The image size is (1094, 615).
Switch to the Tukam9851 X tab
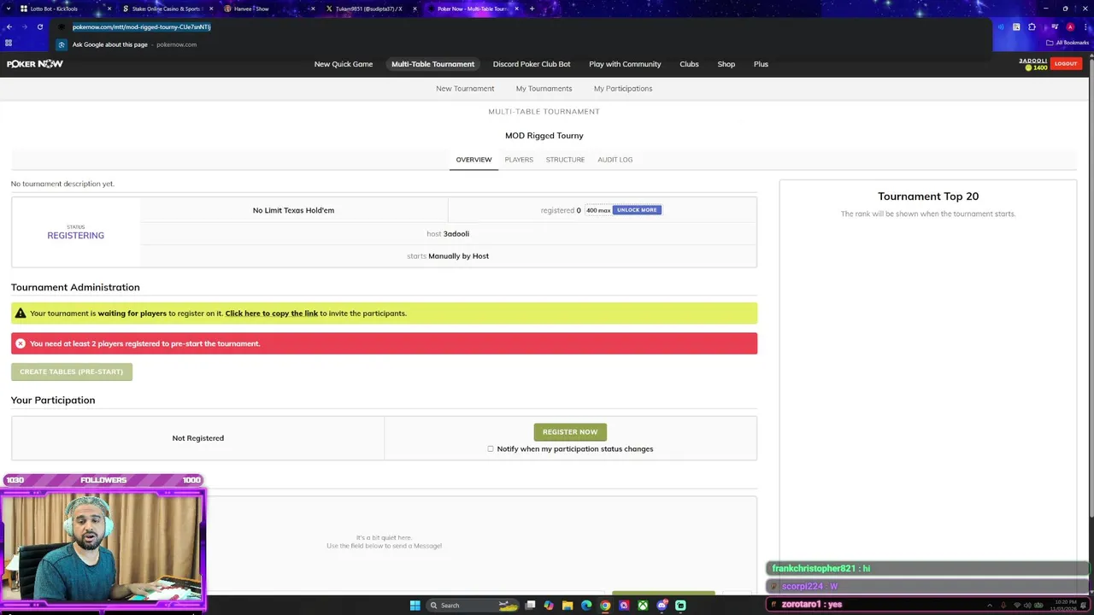(x=370, y=9)
